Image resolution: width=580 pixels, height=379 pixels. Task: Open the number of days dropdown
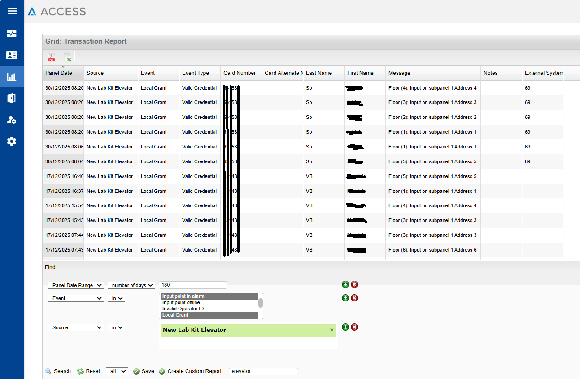tap(131, 285)
